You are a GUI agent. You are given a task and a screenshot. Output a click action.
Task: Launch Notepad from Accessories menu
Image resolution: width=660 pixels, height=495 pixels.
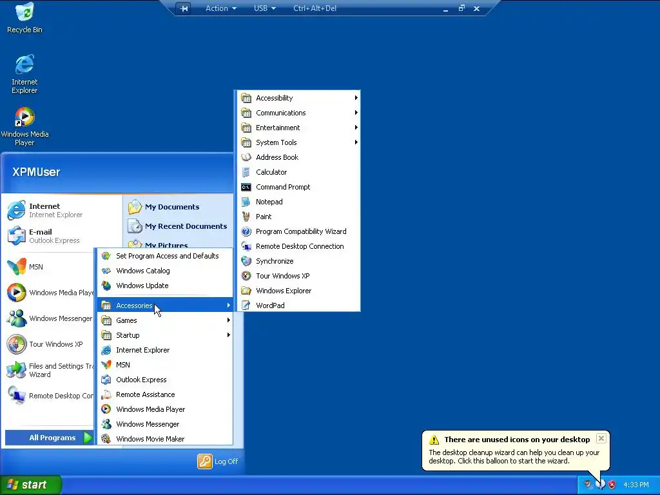pos(298,202)
